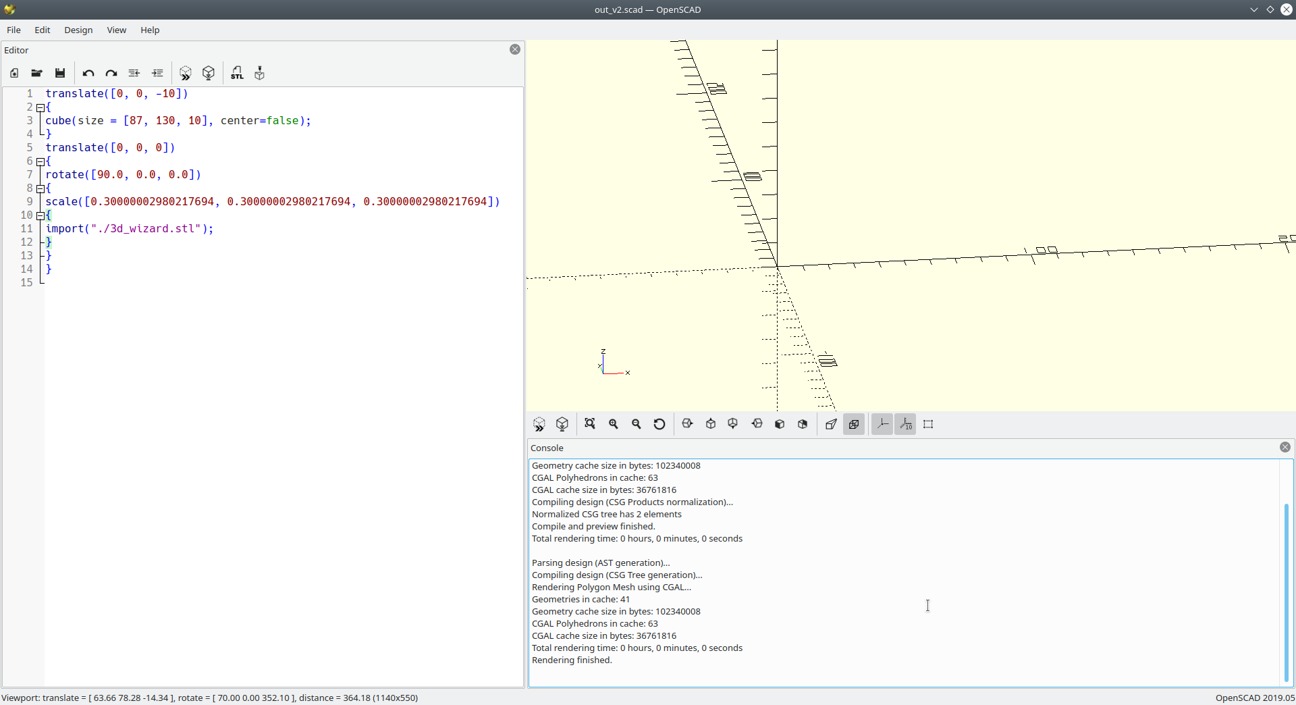Zoom the viewport to fit the model
This screenshot has width=1296, height=705.
coord(590,424)
